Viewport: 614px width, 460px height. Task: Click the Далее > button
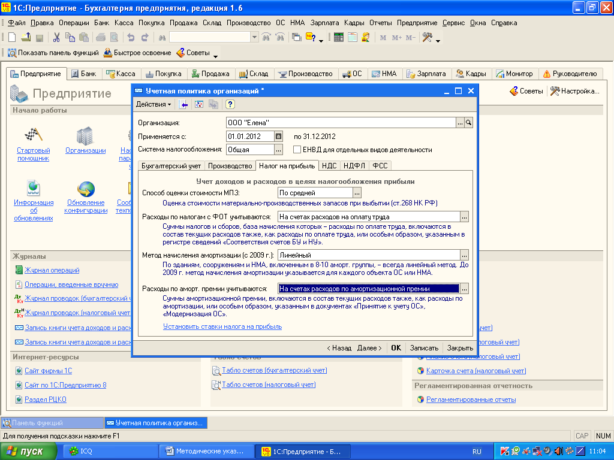pos(369,348)
